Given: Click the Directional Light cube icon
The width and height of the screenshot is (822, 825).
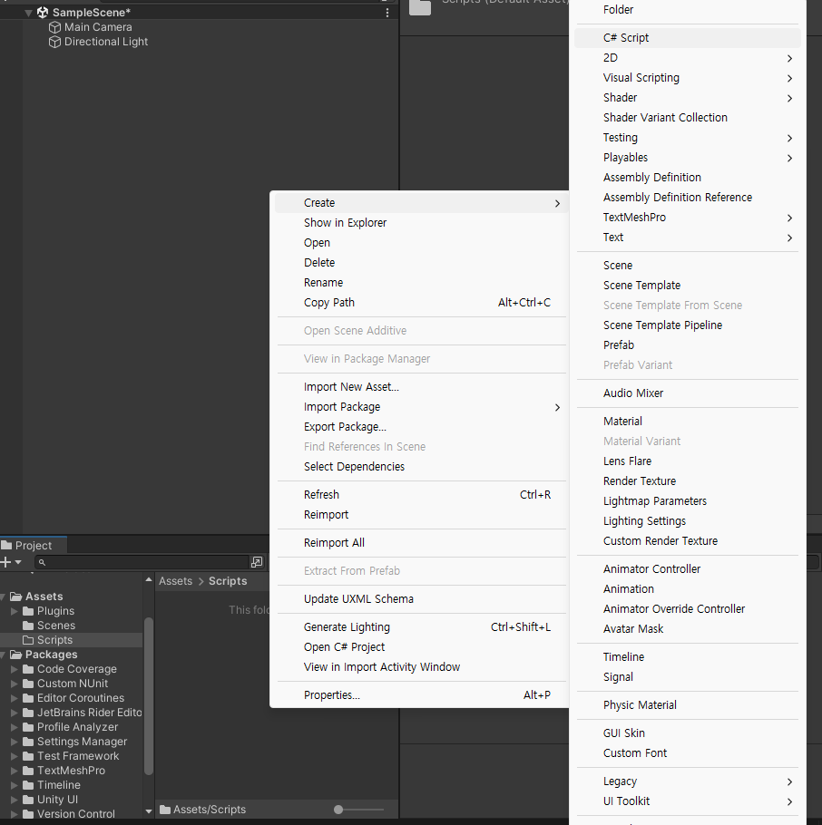Looking at the screenshot, I should [54, 42].
